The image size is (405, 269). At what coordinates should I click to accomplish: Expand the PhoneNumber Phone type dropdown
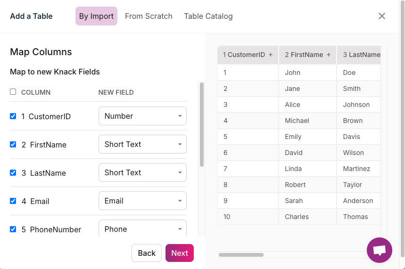click(x=142, y=229)
